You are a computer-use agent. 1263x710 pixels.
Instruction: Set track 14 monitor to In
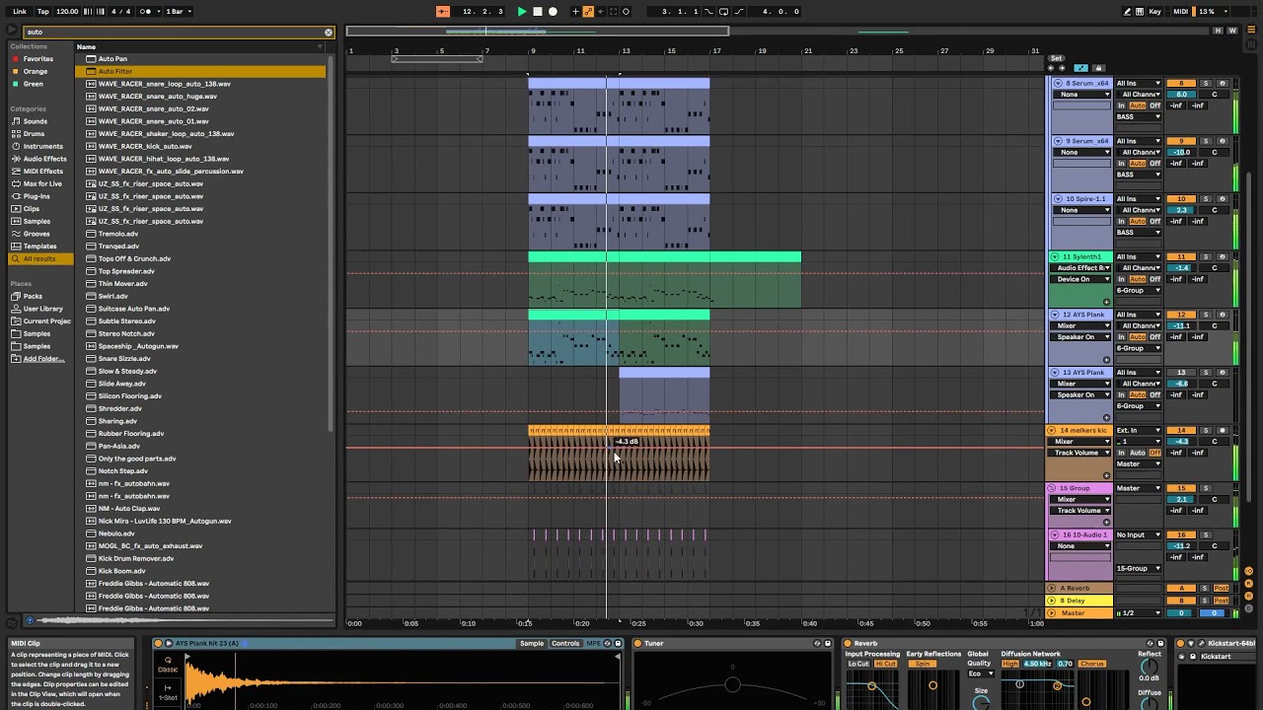(1121, 453)
